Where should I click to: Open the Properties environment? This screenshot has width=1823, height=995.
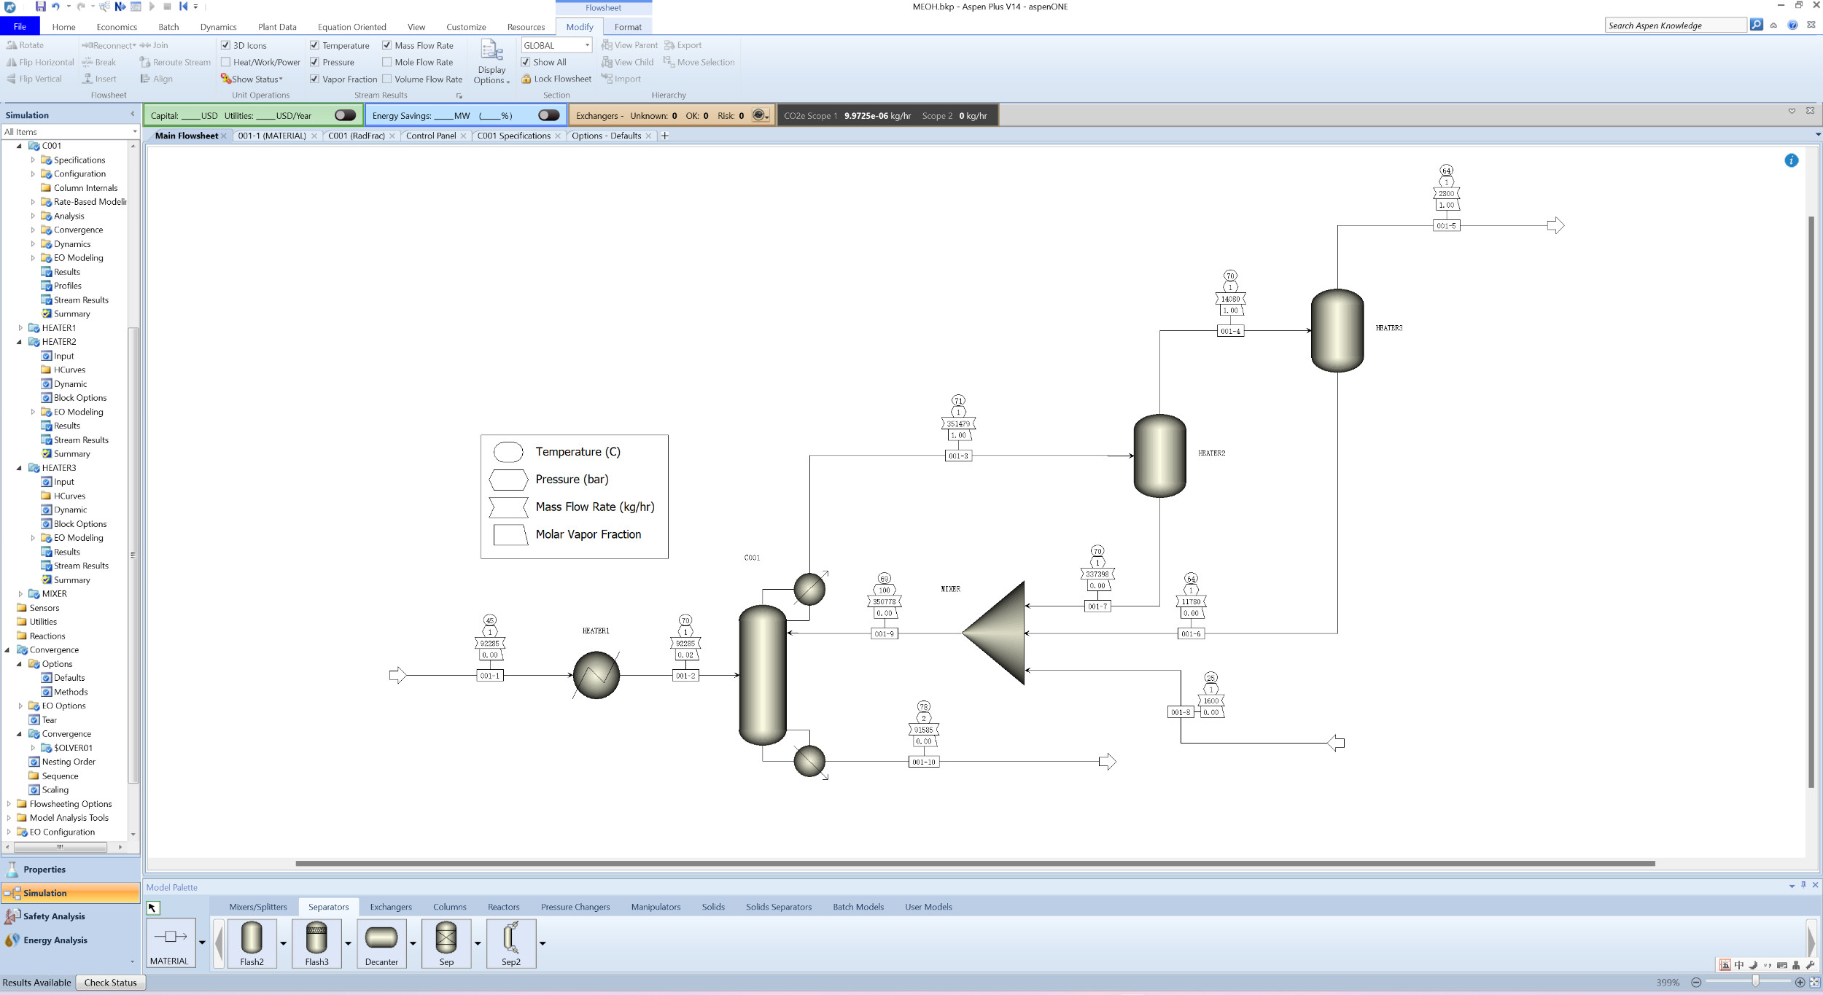pos(70,870)
